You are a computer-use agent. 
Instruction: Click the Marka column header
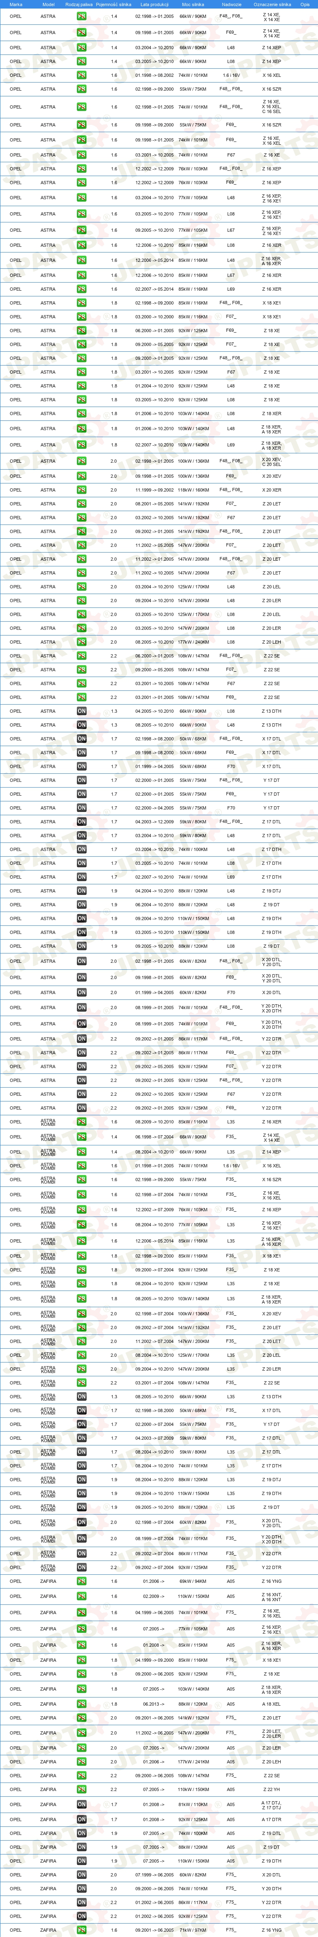(16, 4)
